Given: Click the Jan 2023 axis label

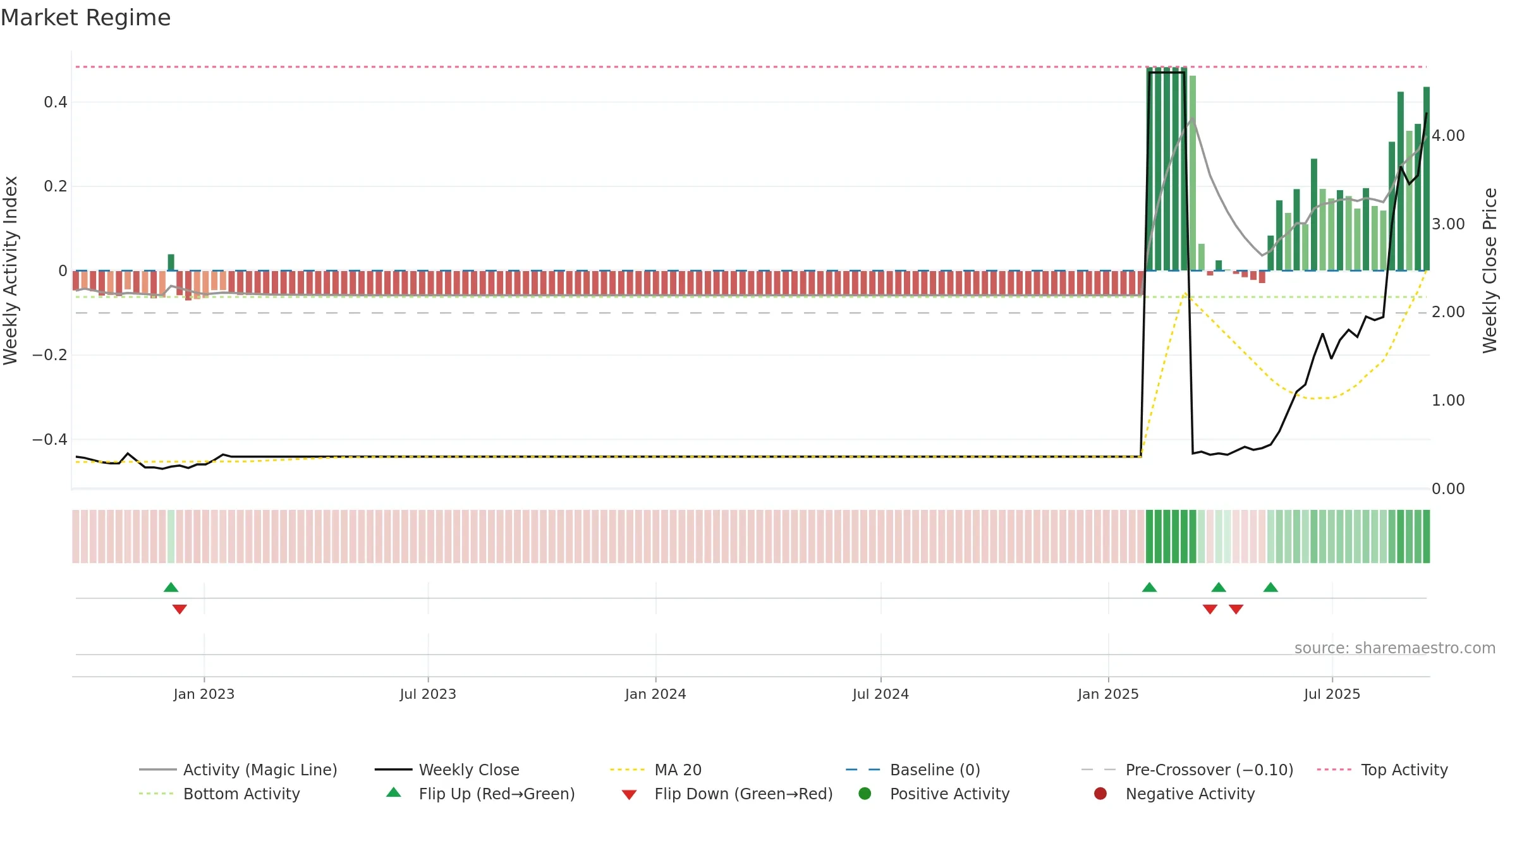Looking at the screenshot, I should point(204,694).
